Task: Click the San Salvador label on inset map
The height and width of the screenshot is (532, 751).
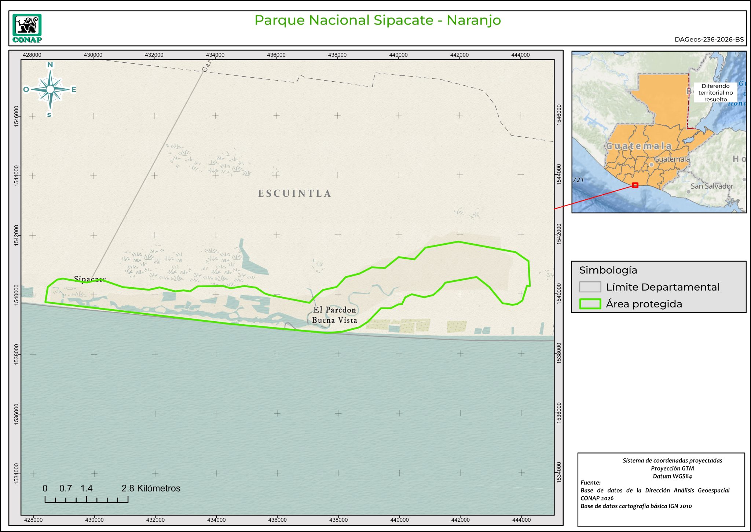Action: click(711, 186)
